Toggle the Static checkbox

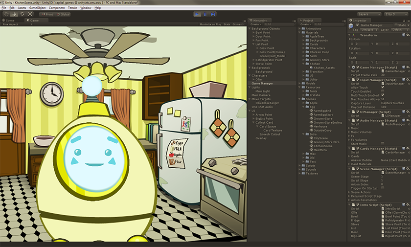pos(396,25)
